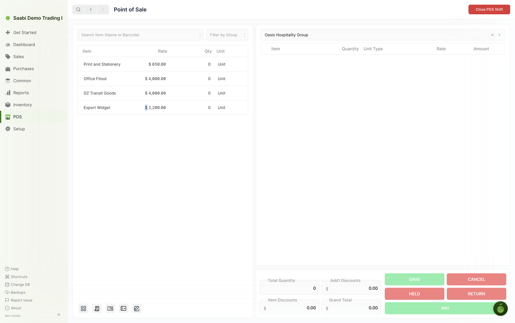515x323 pixels.
Task: Click the RETURN button
Action: pyautogui.click(x=476, y=294)
